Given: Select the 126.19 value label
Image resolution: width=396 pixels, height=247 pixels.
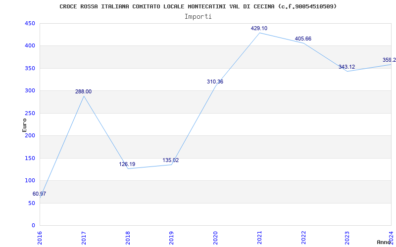Looking at the screenshot, I should click(x=127, y=164).
